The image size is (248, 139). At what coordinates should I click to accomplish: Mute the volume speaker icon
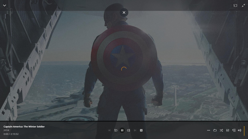[240, 130]
